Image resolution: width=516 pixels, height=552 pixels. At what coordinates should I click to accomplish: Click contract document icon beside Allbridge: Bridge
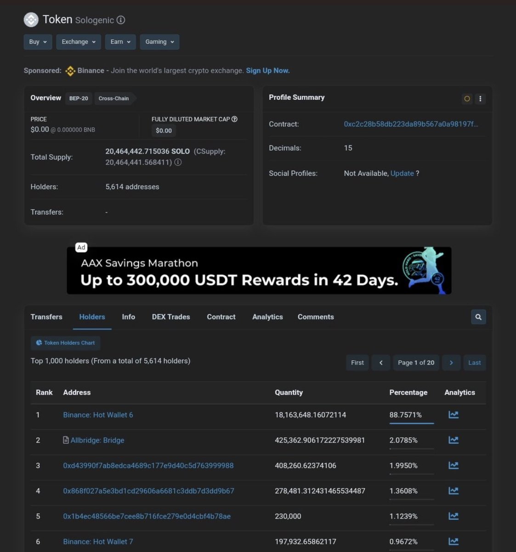pos(66,440)
